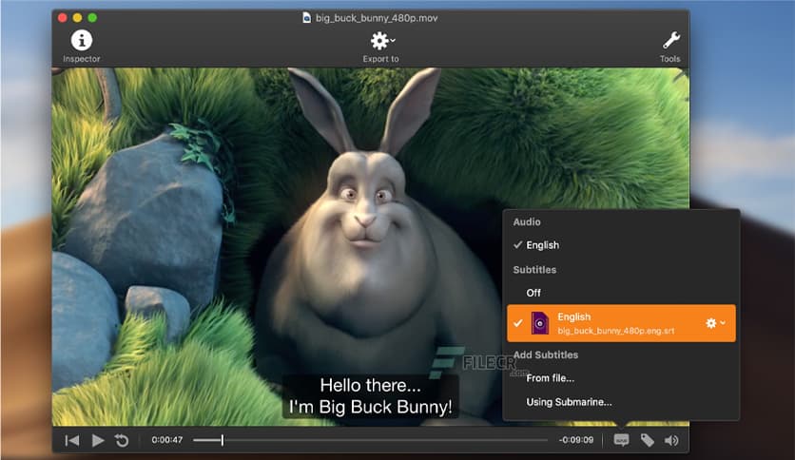Open the subtitles and audio track icon
Viewport: 795px width, 460px height.
click(622, 440)
